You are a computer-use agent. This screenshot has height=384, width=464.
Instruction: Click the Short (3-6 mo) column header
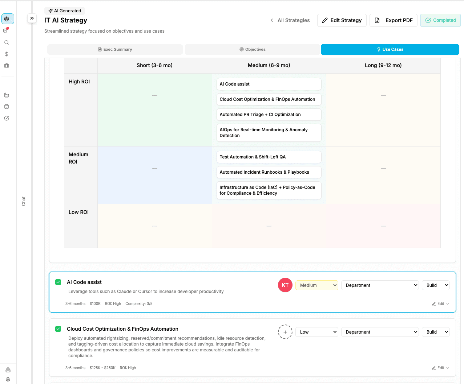[155, 65]
